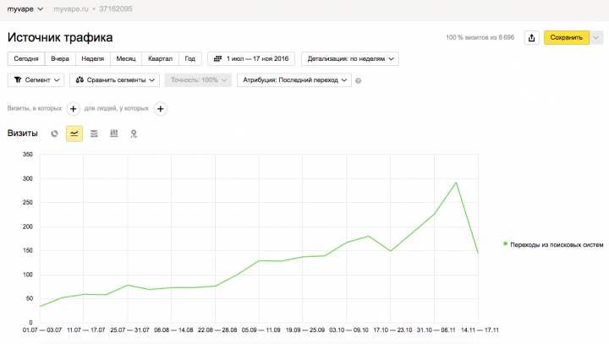Add a people condition with plus icon
The height and width of the screenshot is (344, 609).
pyautogui.click(x=161, y=109)
